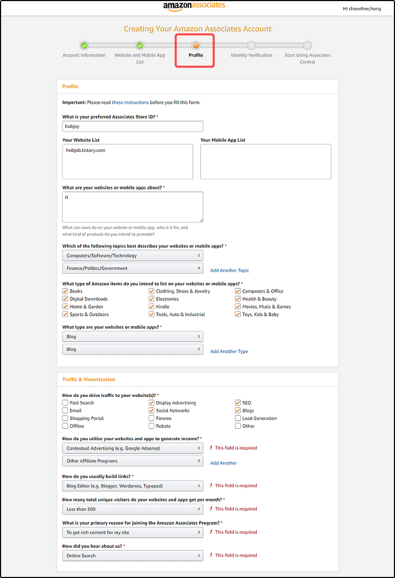Click error icon beside Blog Editor dropdown
The height and width of the screenshot is (578, 395).
pos(211,485)
